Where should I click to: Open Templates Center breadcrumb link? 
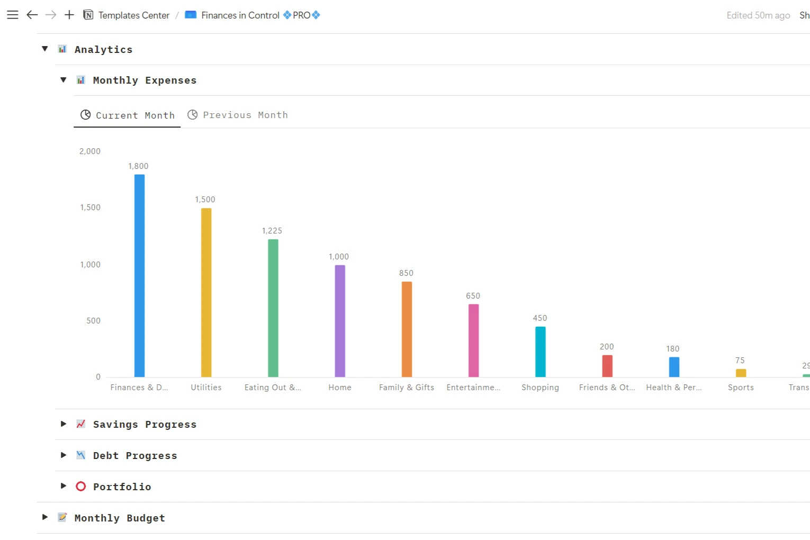133,15
